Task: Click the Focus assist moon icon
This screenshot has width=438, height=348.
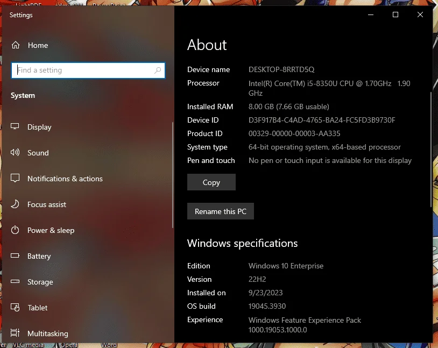Action: pyautogui.click(x=15, y=204)
